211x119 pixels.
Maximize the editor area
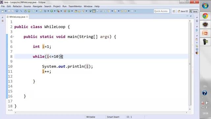(191, 16)
